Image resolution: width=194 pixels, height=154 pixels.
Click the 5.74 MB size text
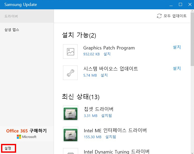(x=90, y=75)
